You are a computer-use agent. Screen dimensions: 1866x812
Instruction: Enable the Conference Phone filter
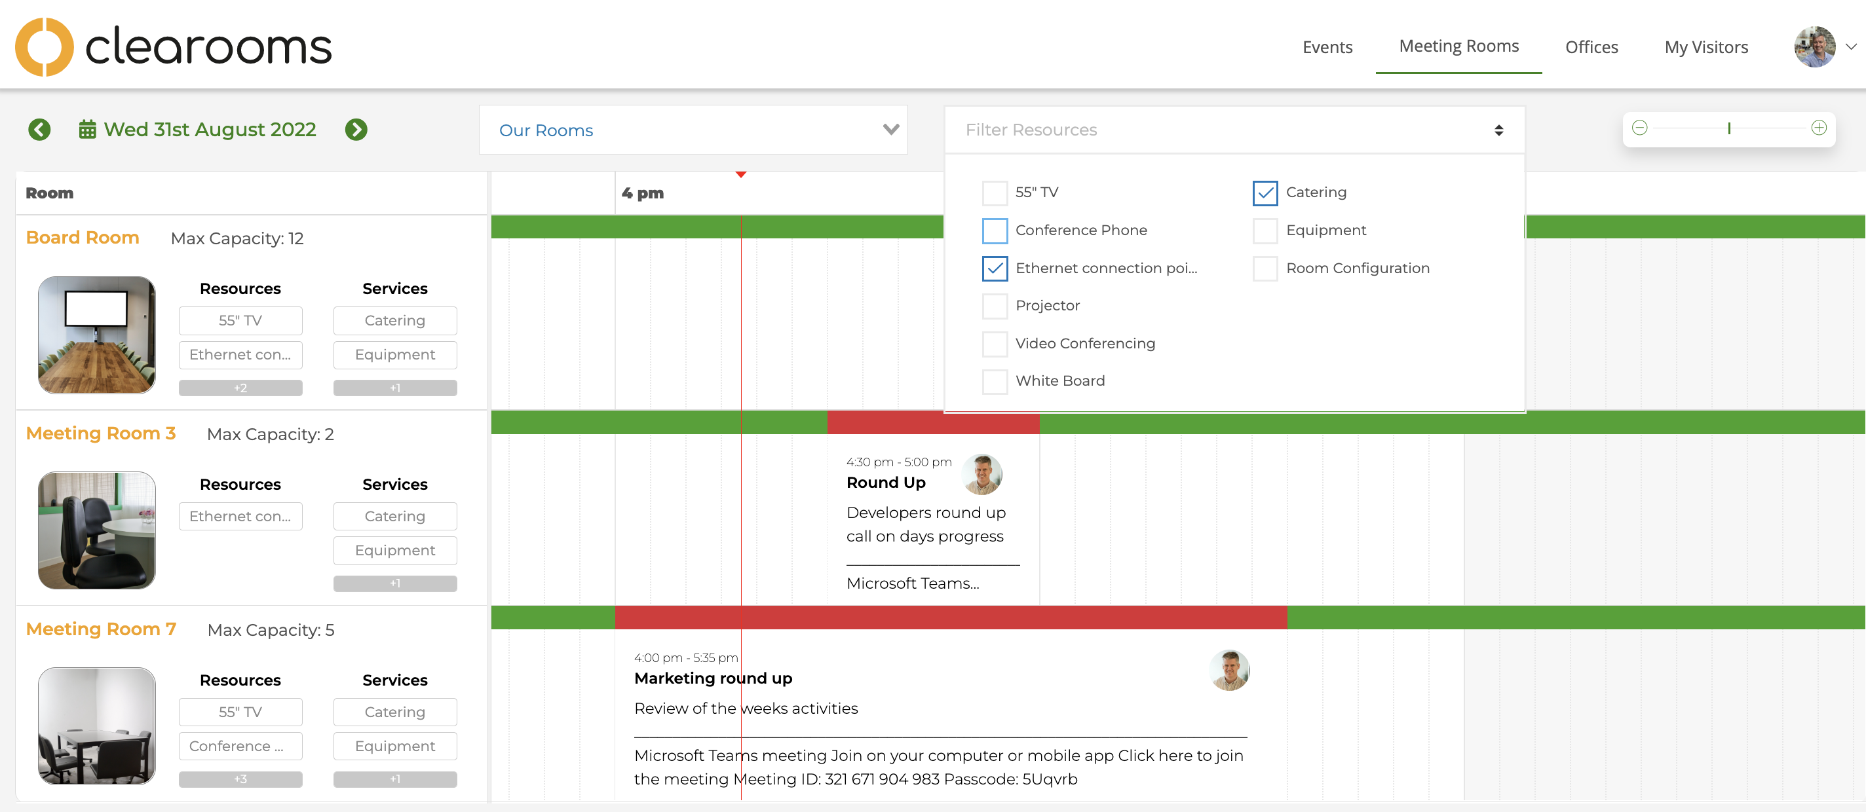[995, 230]
